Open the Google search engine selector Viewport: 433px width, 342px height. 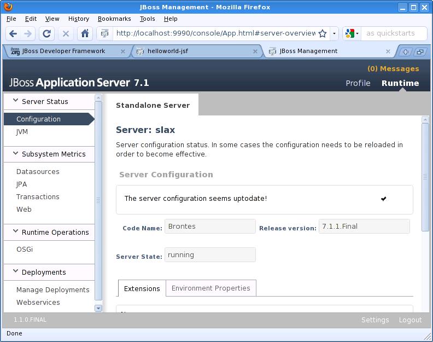tap(352, 33)
